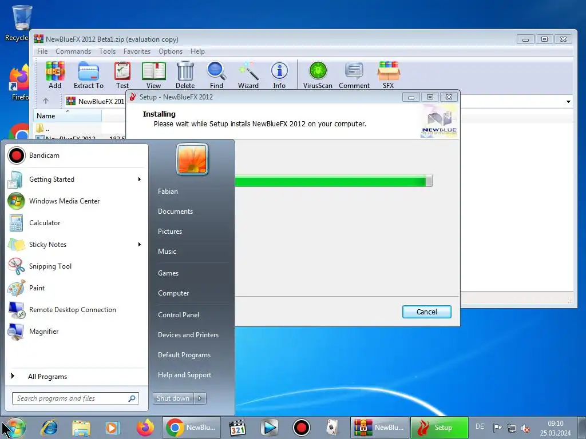Click the Bandicam record icon on taskbar
The width and height of the screenshot is (586, 439).
[301, 428]
